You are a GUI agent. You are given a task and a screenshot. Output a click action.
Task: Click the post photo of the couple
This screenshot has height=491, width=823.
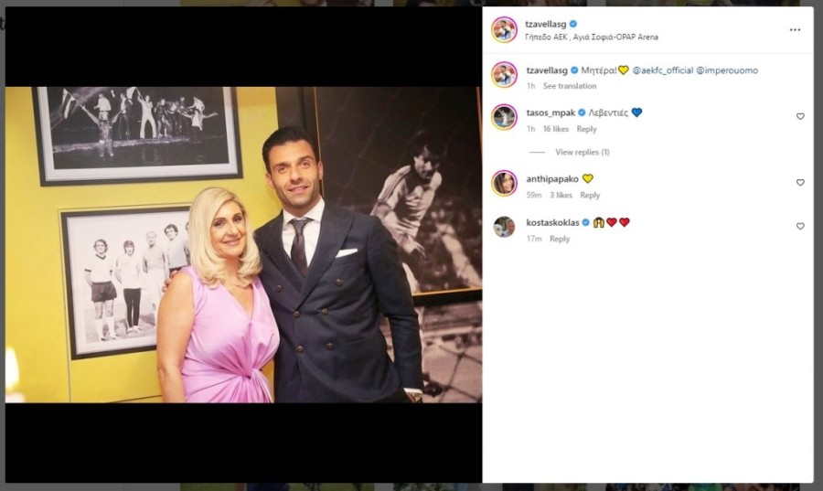click(x=243, y=245)
